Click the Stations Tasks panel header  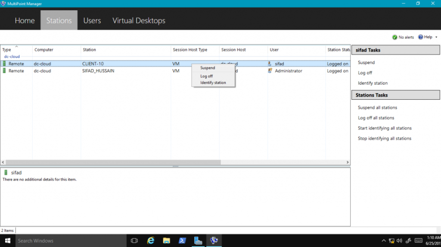tap(396, 95)
